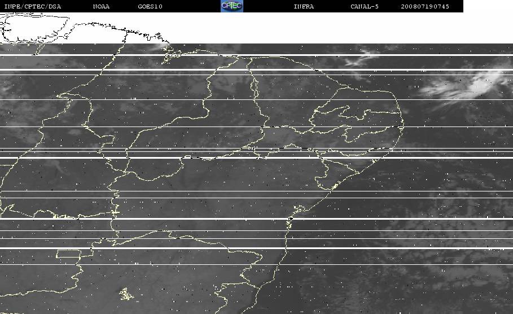Click the NOAA text in the header
Viewport: 513px width, 314px height.
click(101, 6)
